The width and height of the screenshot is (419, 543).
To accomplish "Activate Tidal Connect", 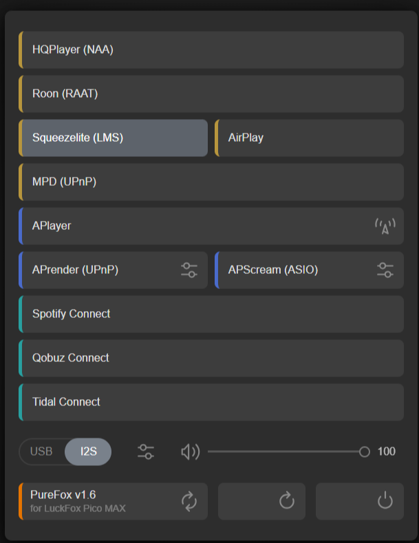I will (211, 402).
